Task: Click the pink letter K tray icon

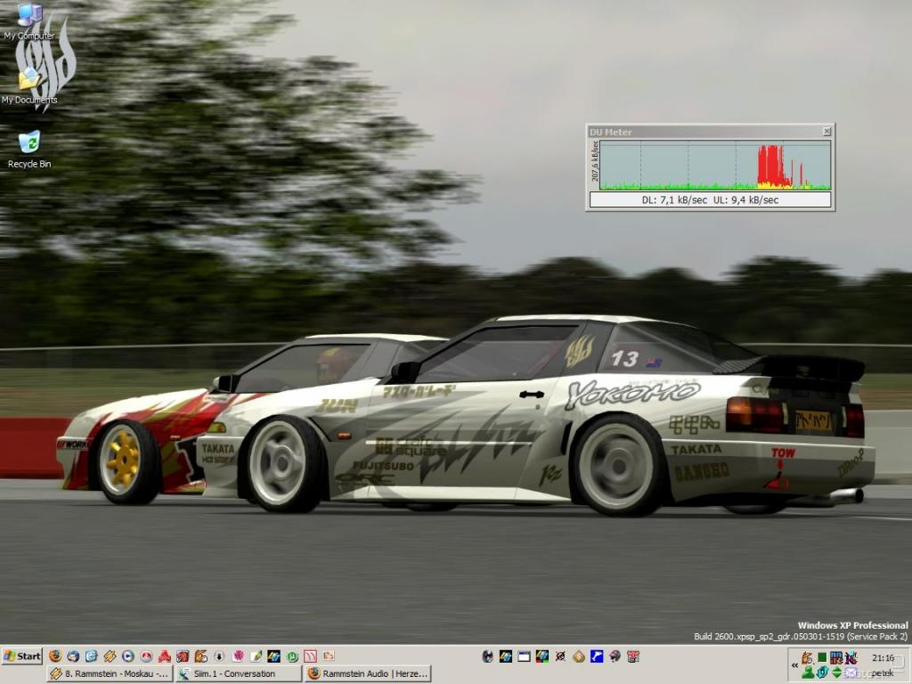Action: tap(851, 658)
